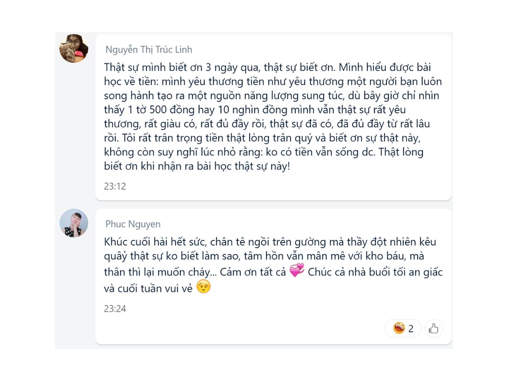
Task: Click the laughing emoji reaction
Action: pyautogui.click(x=399, y=328)
